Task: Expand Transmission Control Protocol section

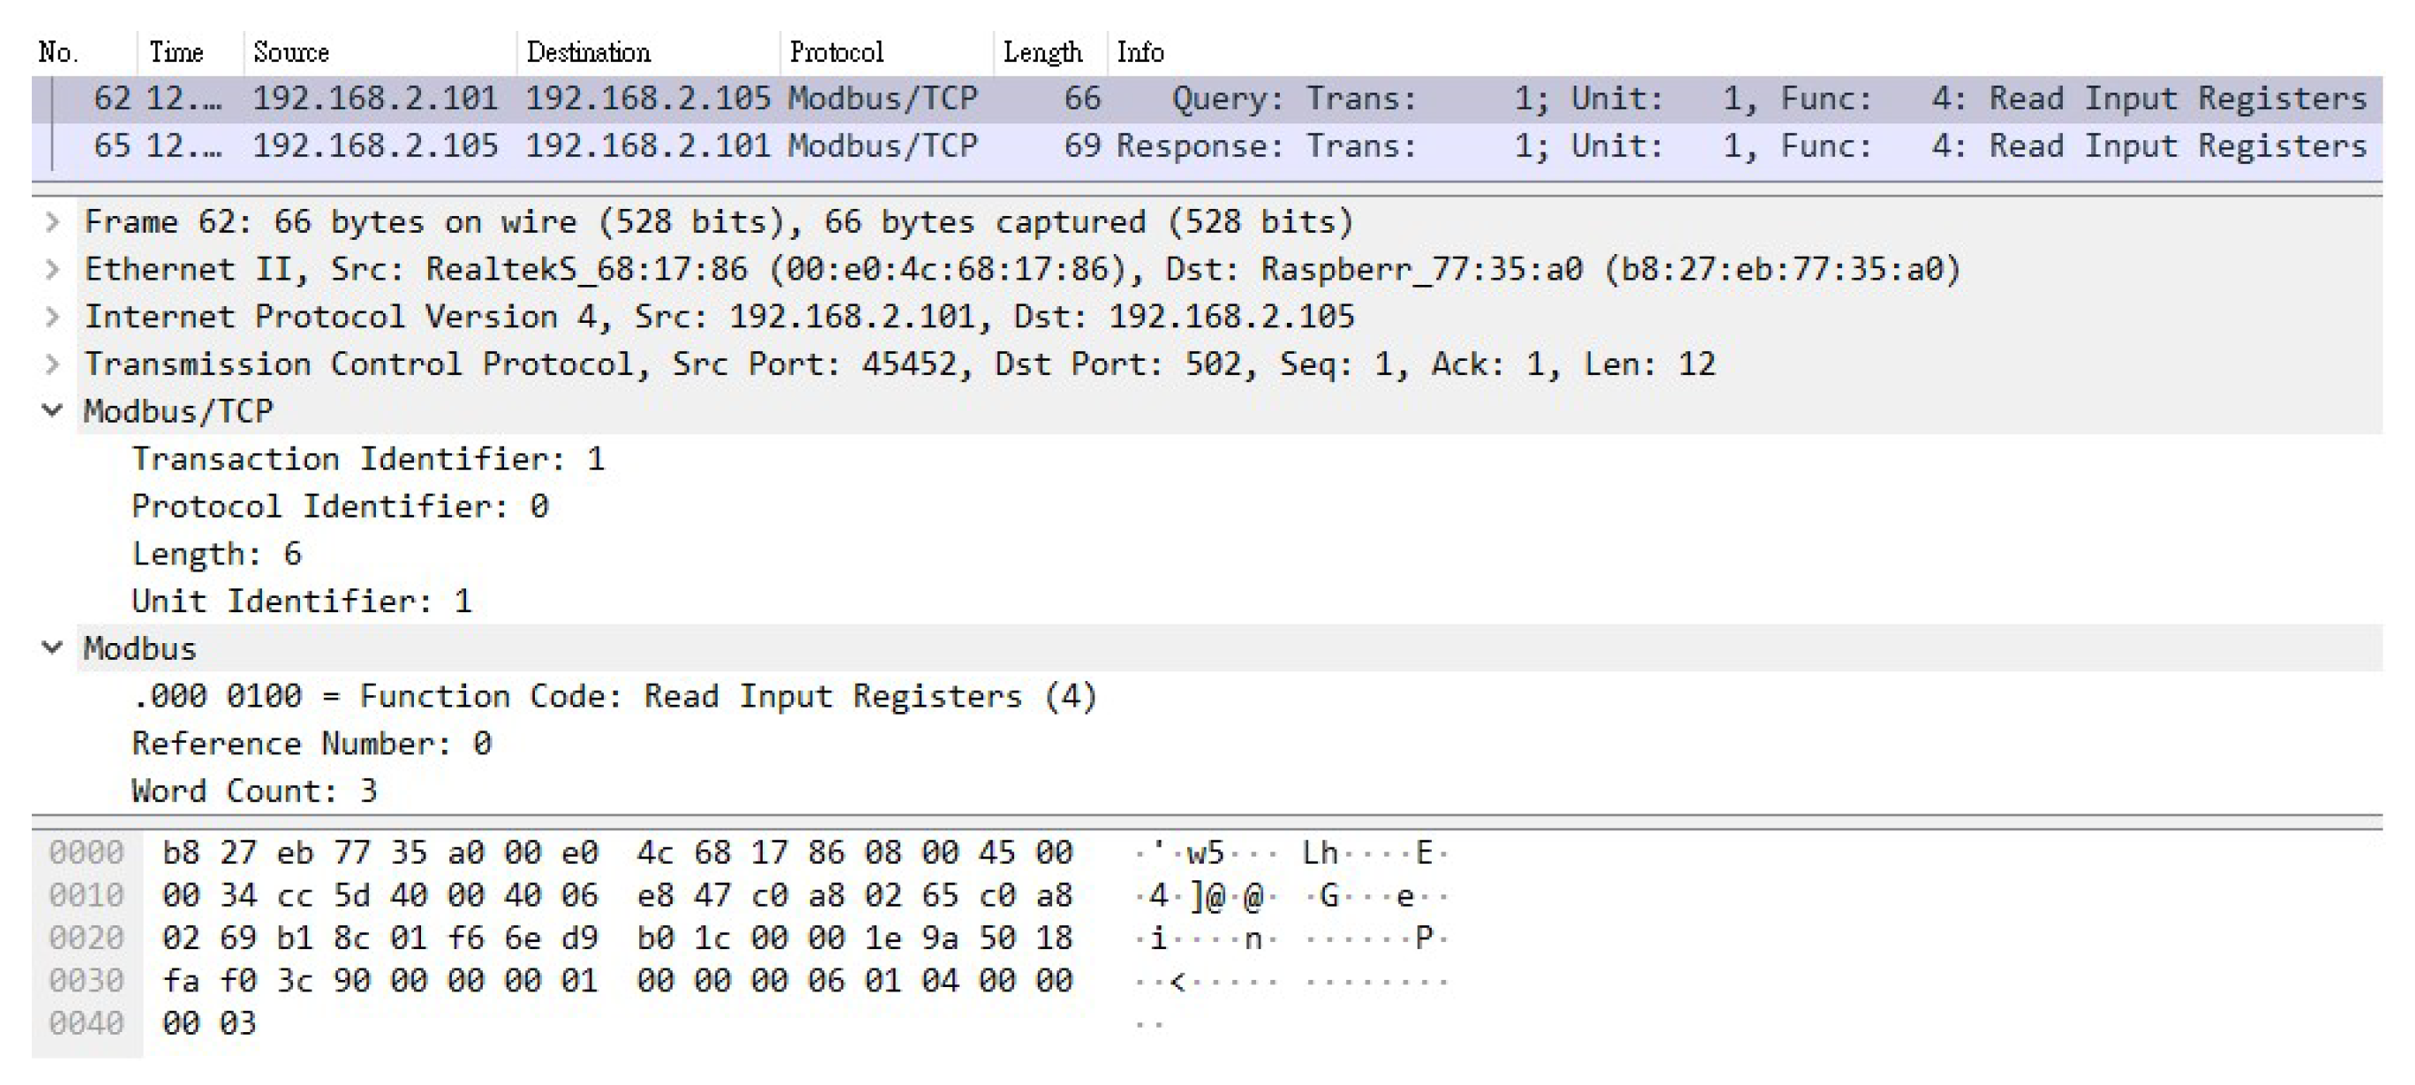Action: tap(52, 364)
